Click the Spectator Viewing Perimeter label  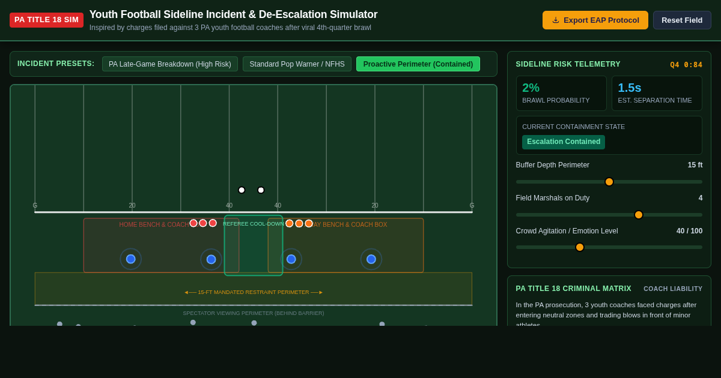(x=254, y=313)
